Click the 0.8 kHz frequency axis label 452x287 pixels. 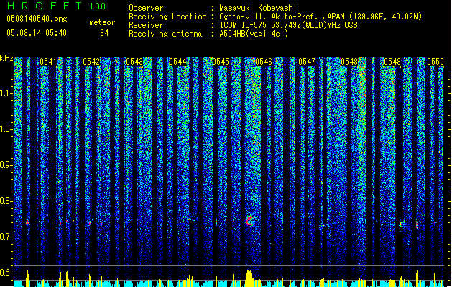pos(6,201)
